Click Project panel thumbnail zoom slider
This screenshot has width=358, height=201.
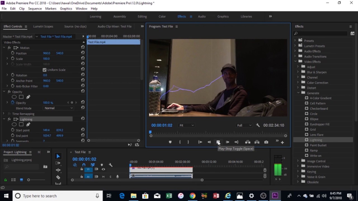point(29,180)
